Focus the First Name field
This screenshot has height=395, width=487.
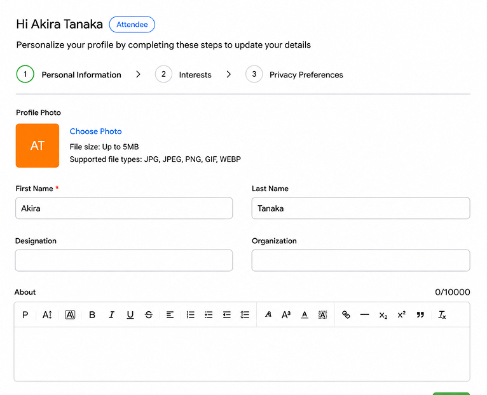124,208
